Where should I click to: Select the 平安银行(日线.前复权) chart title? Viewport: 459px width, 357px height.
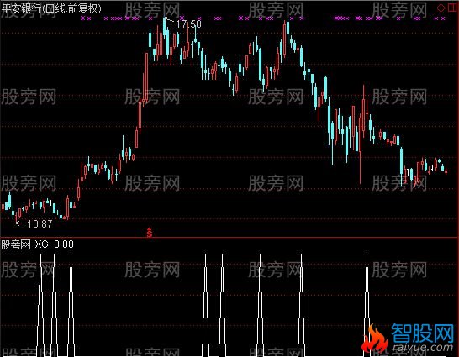[51, 8]
